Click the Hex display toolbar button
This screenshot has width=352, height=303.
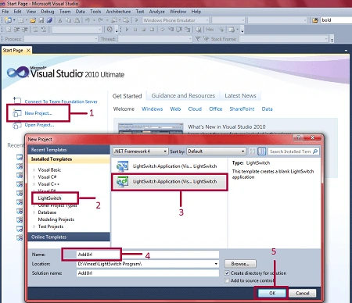pos(210,30)
